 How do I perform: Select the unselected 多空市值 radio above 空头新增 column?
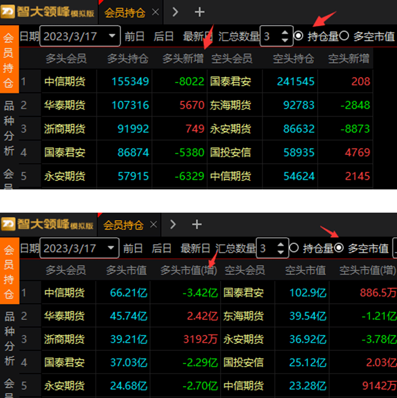pyautogui.click(x=344, y=36)
